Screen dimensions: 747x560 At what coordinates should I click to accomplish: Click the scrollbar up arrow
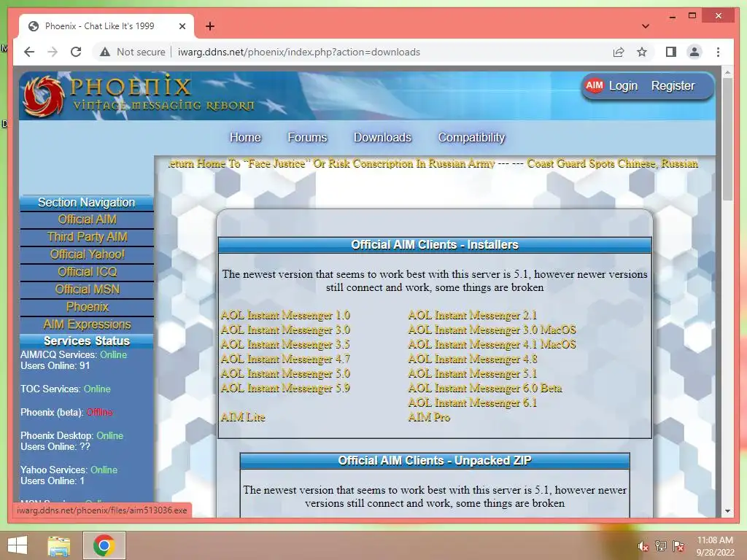pos(727,73)
